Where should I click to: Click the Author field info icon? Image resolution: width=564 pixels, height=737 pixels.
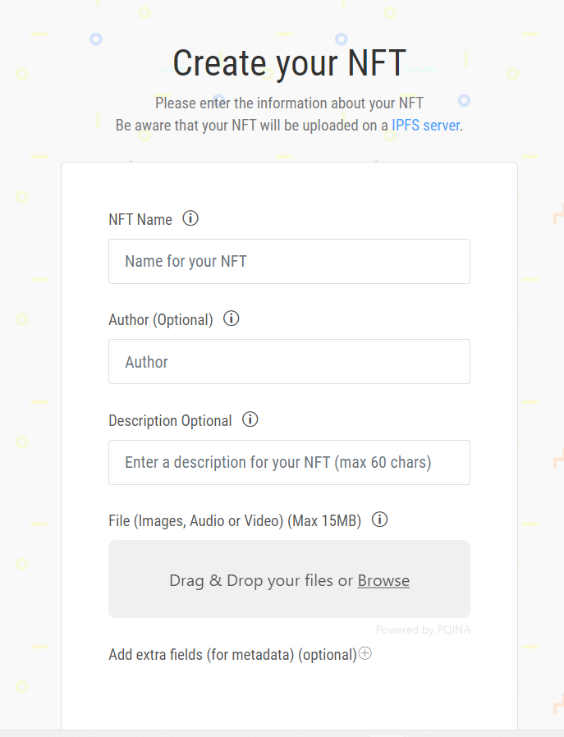tap(232, 318)
